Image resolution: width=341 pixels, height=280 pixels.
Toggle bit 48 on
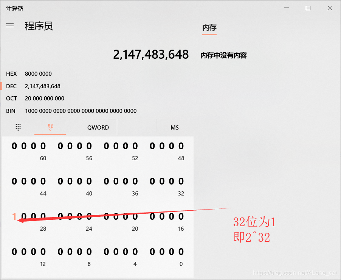coord(181,146)
